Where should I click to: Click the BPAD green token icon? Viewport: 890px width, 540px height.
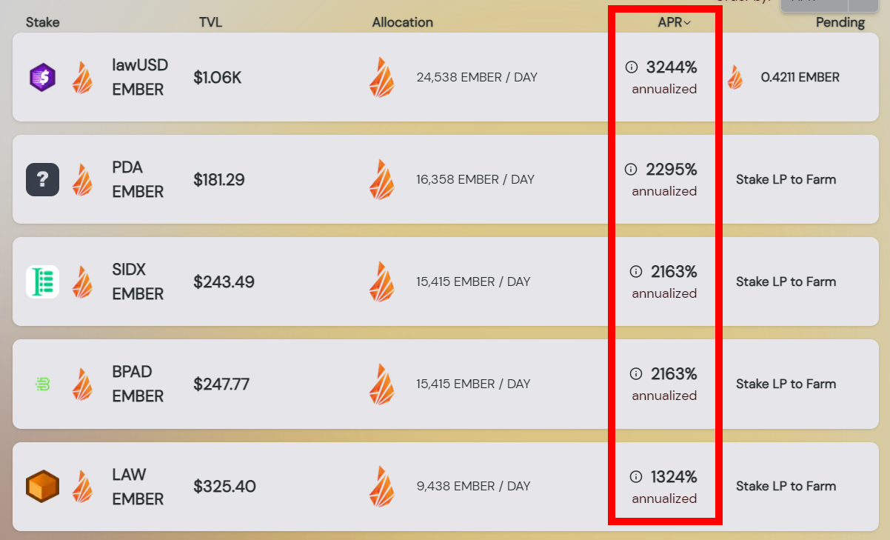42,384
